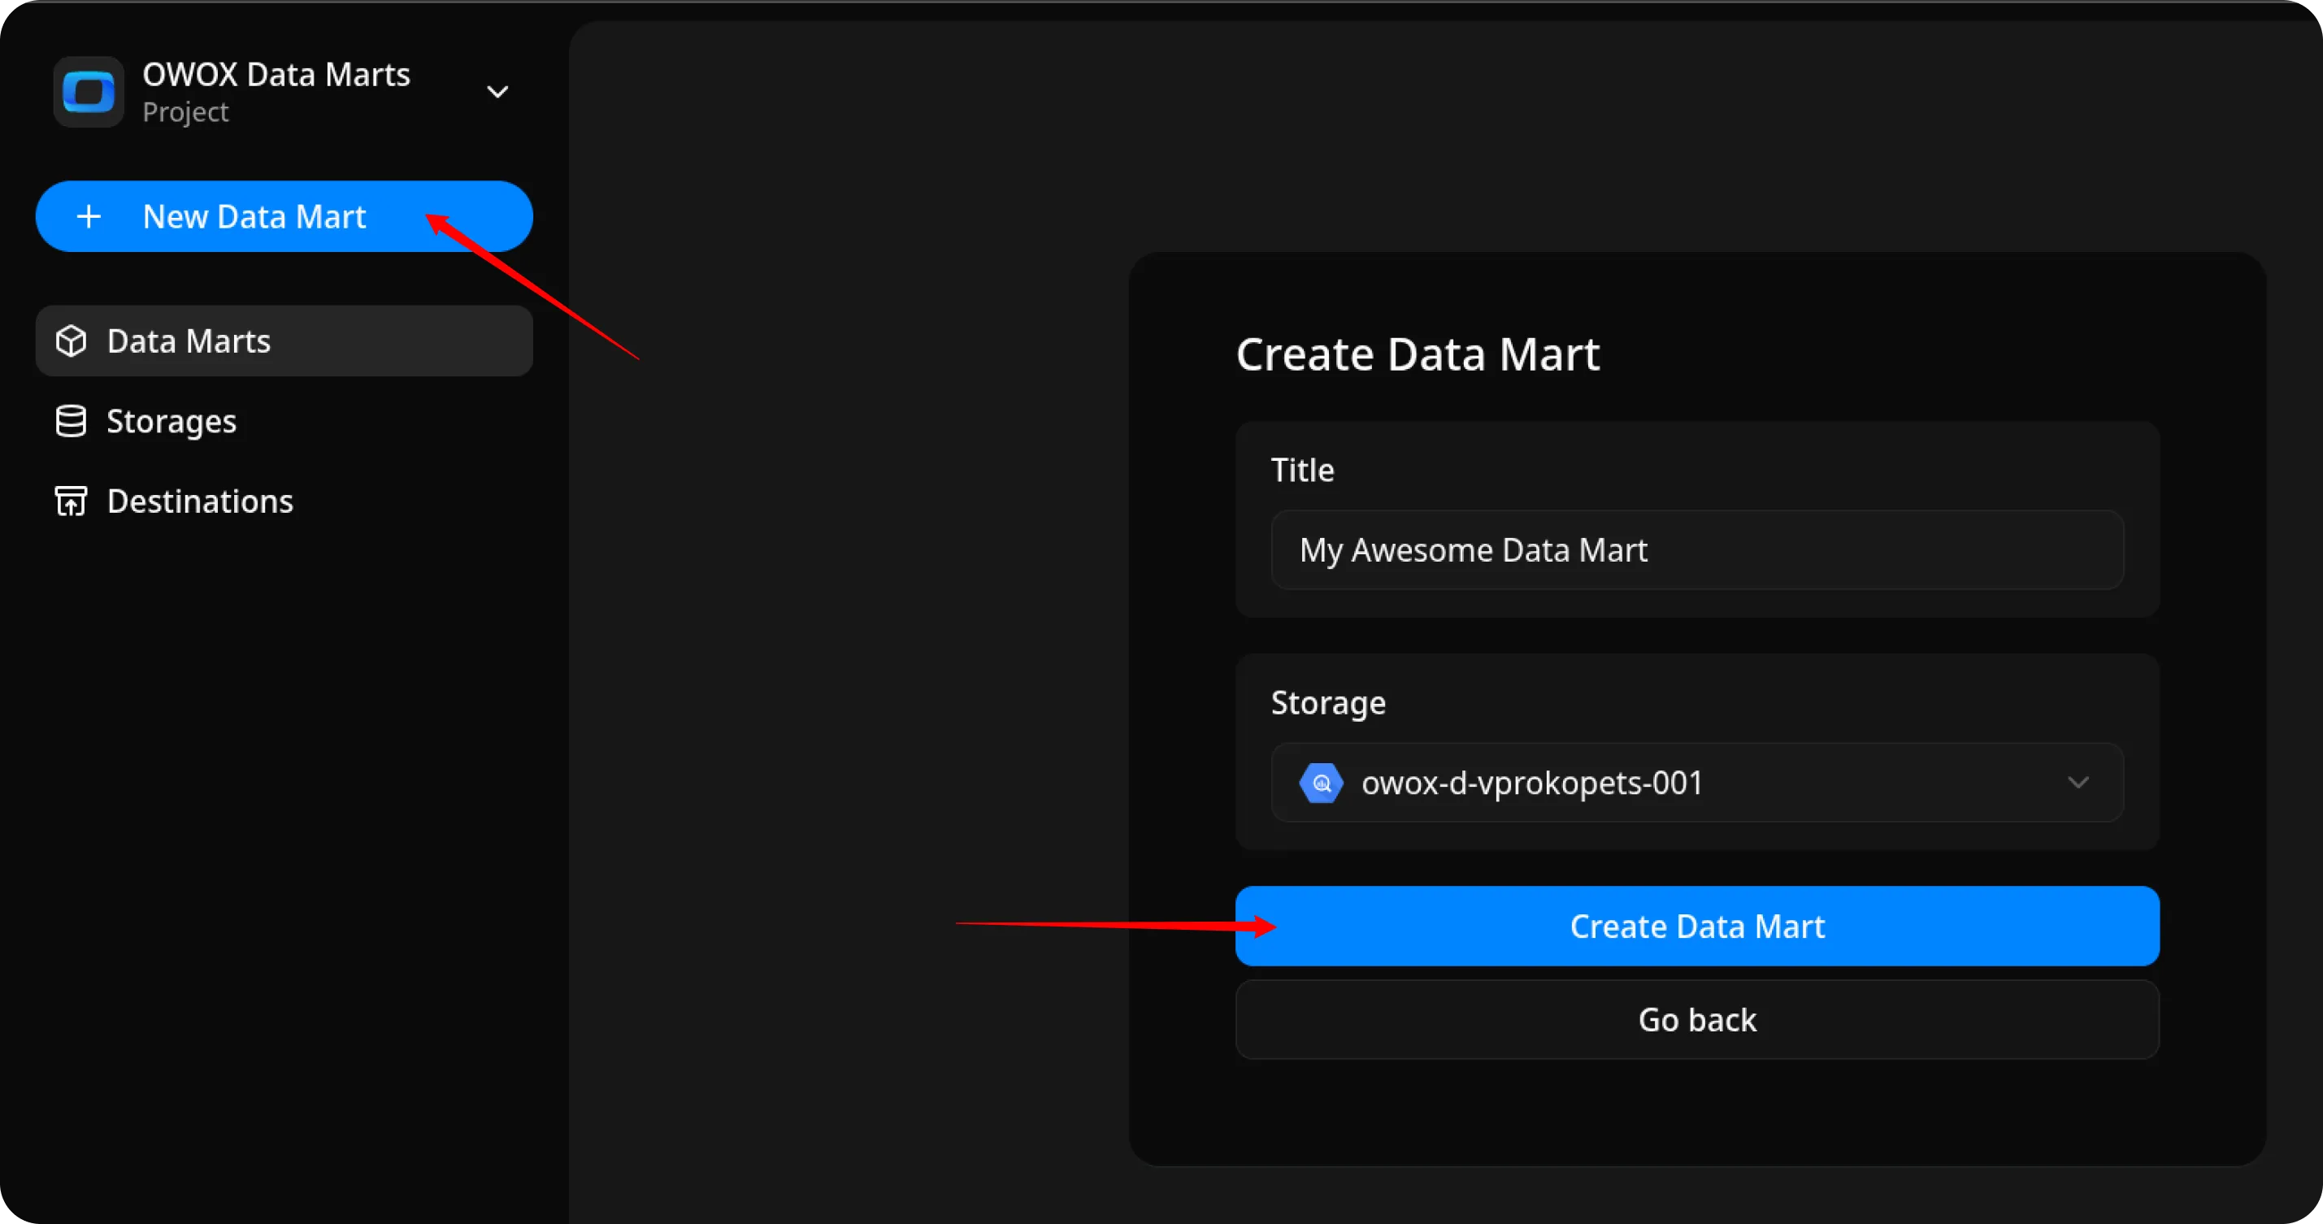Click Go back

tap(1696, 1019)
